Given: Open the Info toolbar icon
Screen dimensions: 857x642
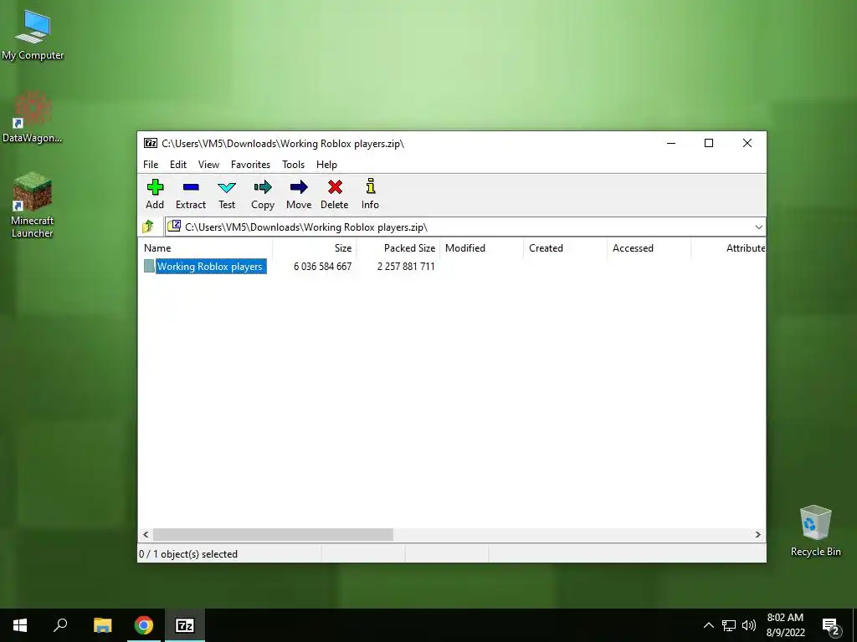Looking at the screenshot, I should pos(370,194).
